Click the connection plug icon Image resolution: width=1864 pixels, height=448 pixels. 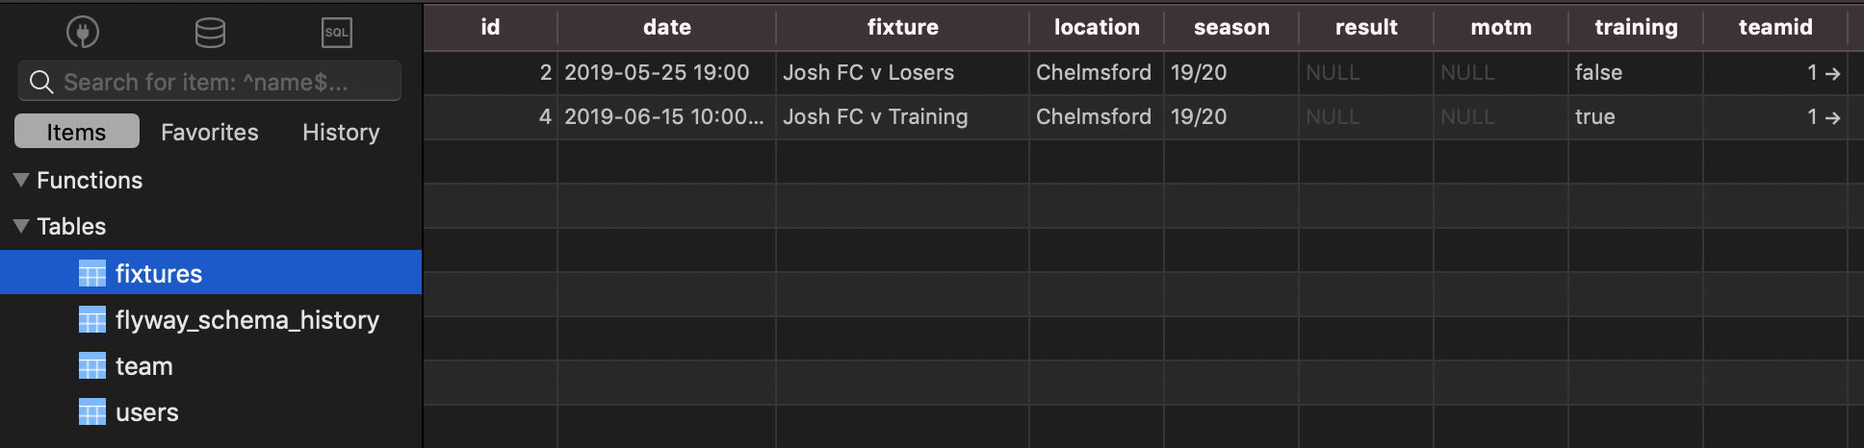coord(83,33)
